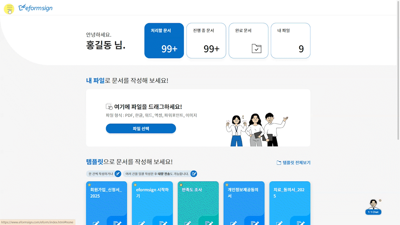400x225 pixels.
Task: Click the write icon on 치료_동의서_2025 card
Action: [280, 223]
